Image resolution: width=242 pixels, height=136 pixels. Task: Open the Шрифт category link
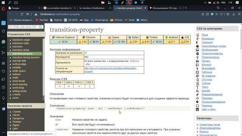pyautogui.click(x=206, y=91)
